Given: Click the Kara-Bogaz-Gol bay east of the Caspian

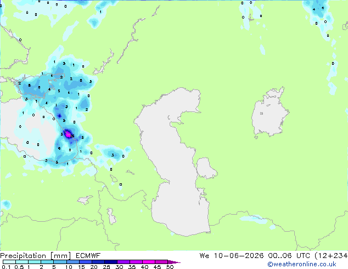Looking at the screenshot, I should pos(205,167).
